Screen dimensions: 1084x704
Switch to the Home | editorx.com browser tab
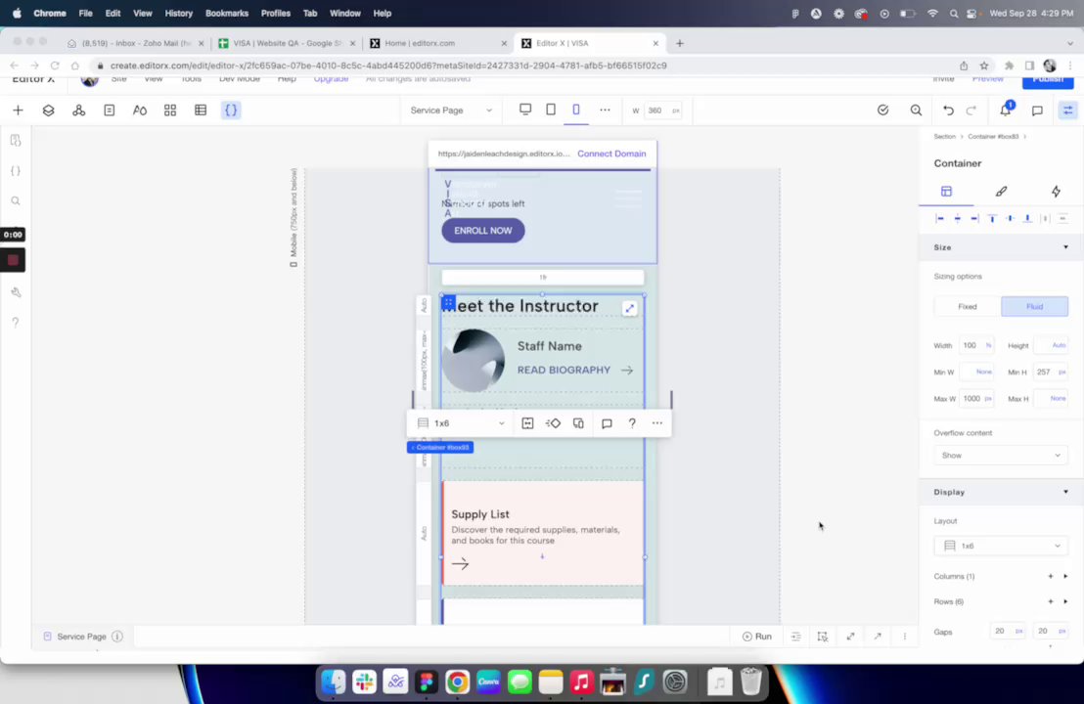437,43
